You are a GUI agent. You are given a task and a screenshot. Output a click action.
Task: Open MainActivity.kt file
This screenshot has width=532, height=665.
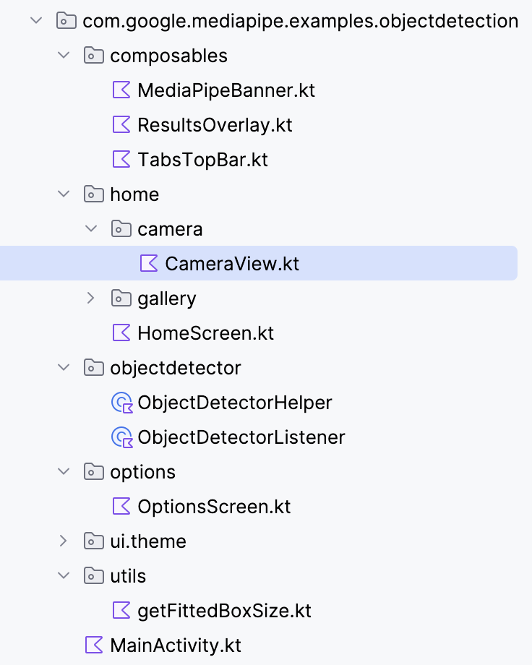point(176,646)
